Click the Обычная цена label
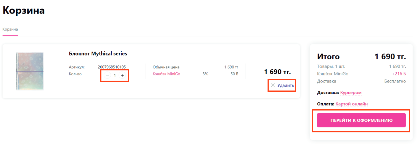This screenshot has height=148, width=418. pyautogui.click(x=166, y=67)
